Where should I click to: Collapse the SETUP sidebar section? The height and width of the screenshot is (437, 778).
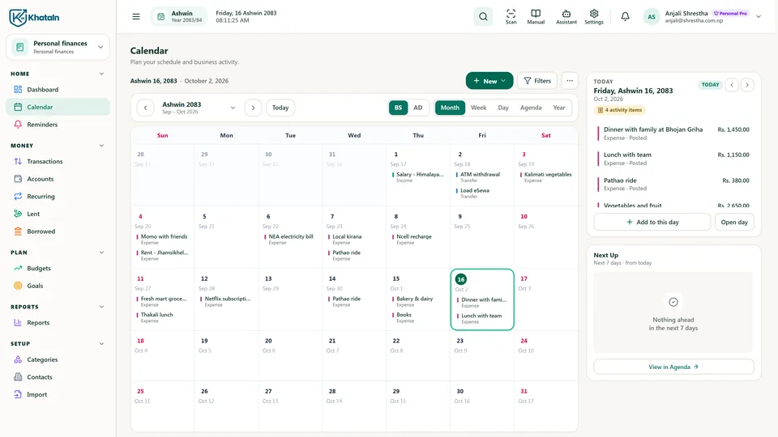pos(101,343)
